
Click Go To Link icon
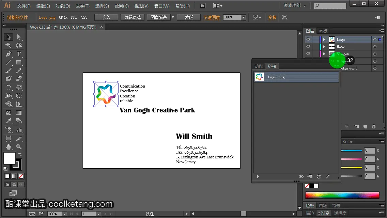pyautogui.click(x=310, y=176)
